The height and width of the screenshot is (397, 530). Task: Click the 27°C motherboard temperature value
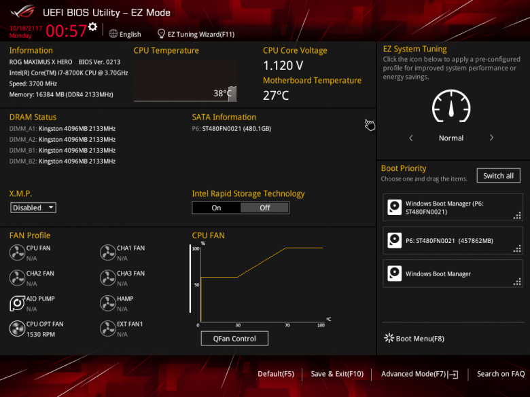pyautogui.click(x=276, y=96)
